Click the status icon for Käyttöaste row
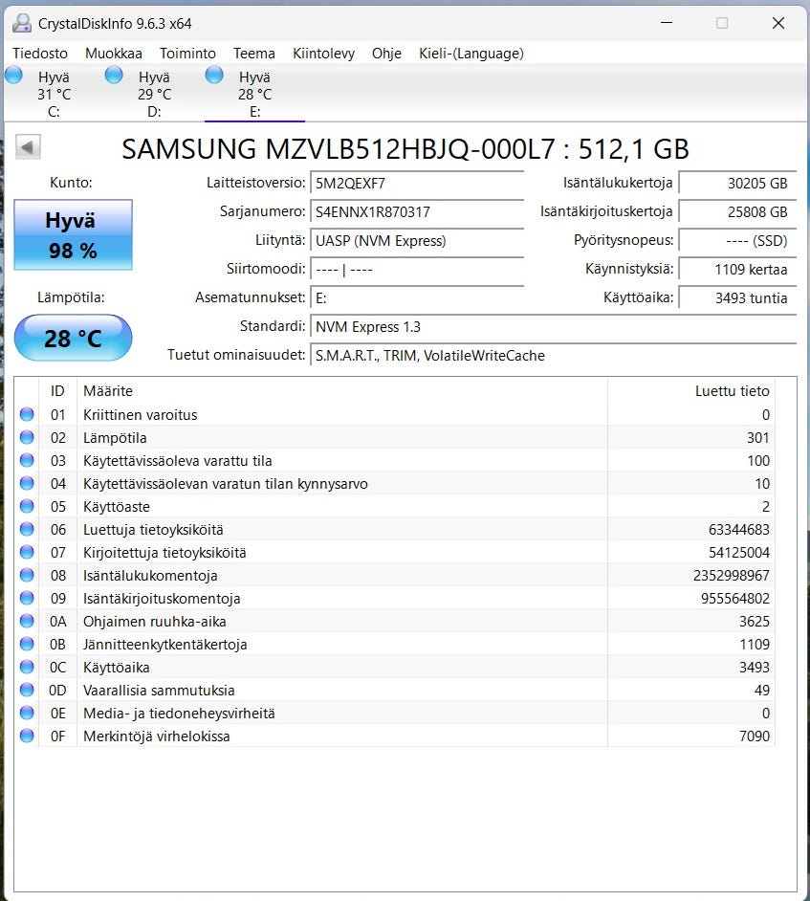This screenshot has height=901, width=810. pos(27,506)
